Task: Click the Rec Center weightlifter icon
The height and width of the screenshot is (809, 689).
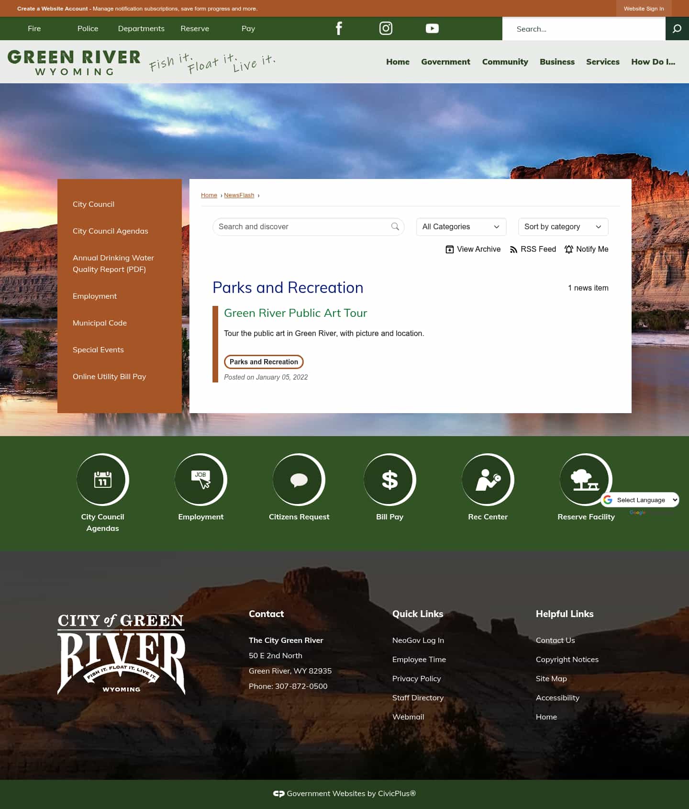Action: tap(488, 480)
